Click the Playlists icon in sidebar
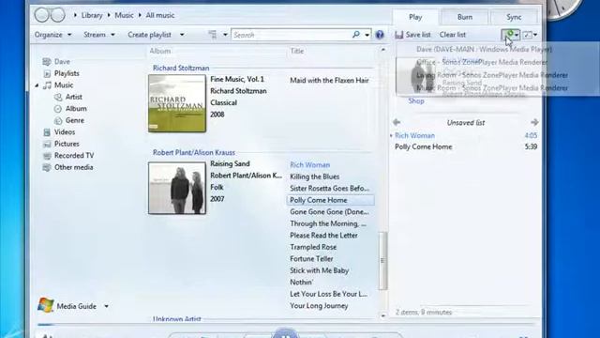This screenshot has height=338, width=600. point(47,73)
